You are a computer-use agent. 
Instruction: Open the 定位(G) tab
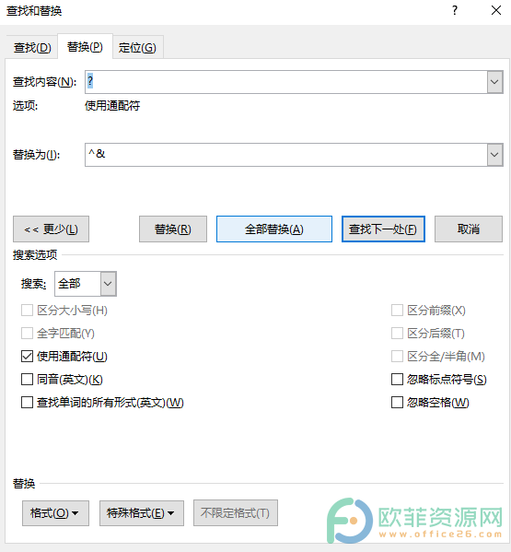pyautogui.click(x=137, y=48)
